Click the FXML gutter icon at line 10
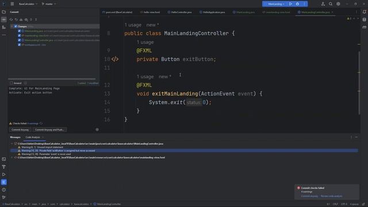This screenshot has height=207, width=368. pos(115,59)
